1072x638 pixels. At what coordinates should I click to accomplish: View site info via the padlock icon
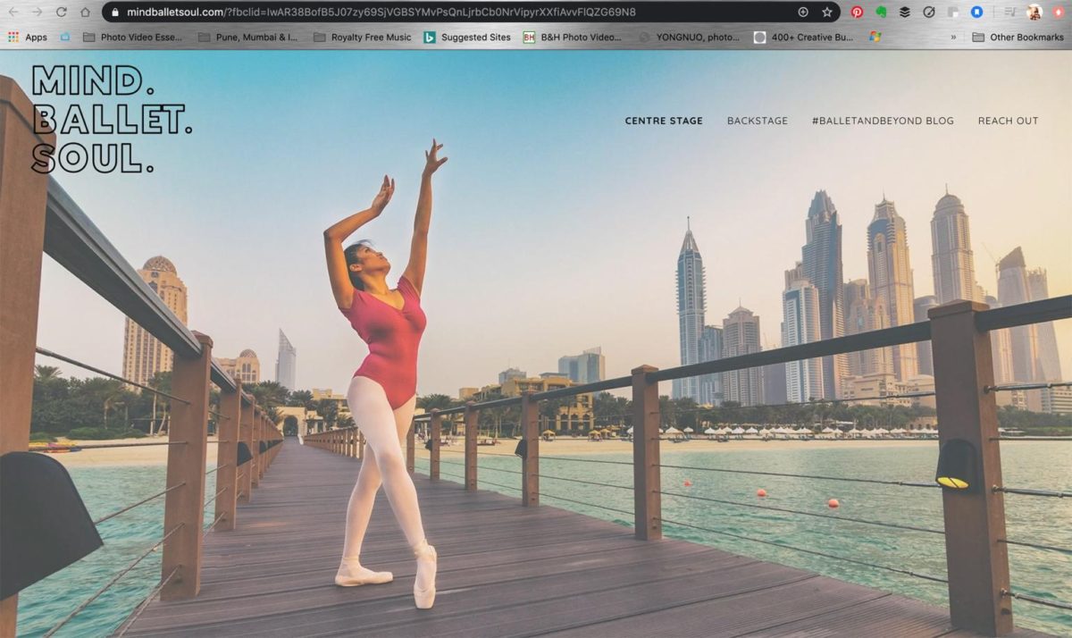[115, 13]
